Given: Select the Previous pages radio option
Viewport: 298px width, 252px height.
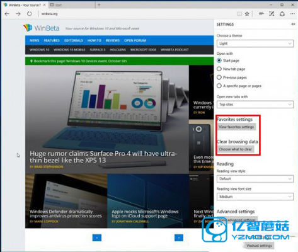Looking at the screenshot, I should point(219,77).
